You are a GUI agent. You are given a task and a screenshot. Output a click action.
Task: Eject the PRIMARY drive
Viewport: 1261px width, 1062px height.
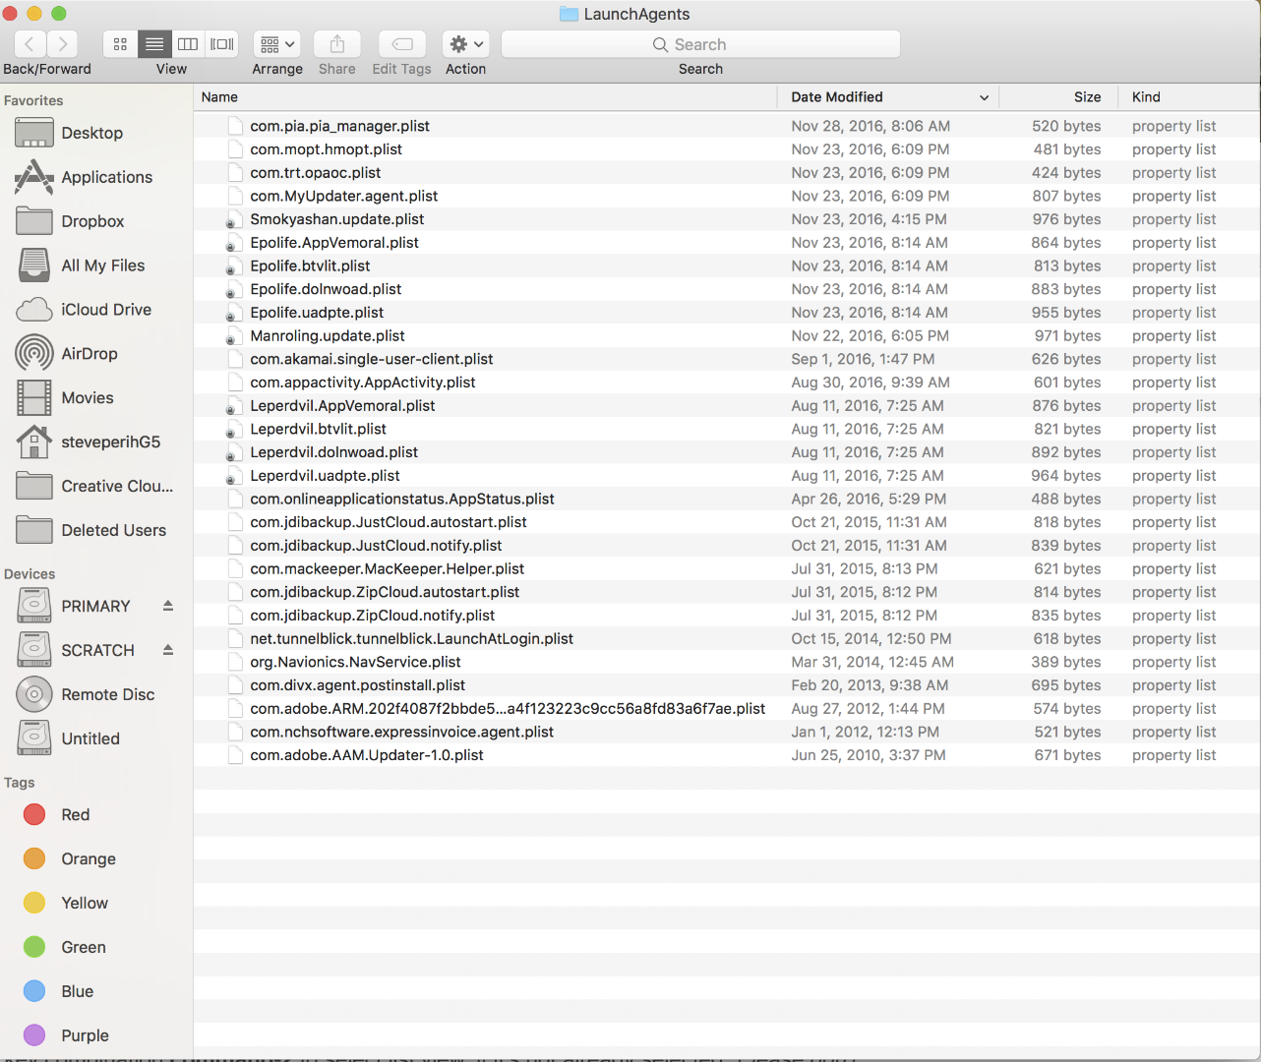click(167, 606)
